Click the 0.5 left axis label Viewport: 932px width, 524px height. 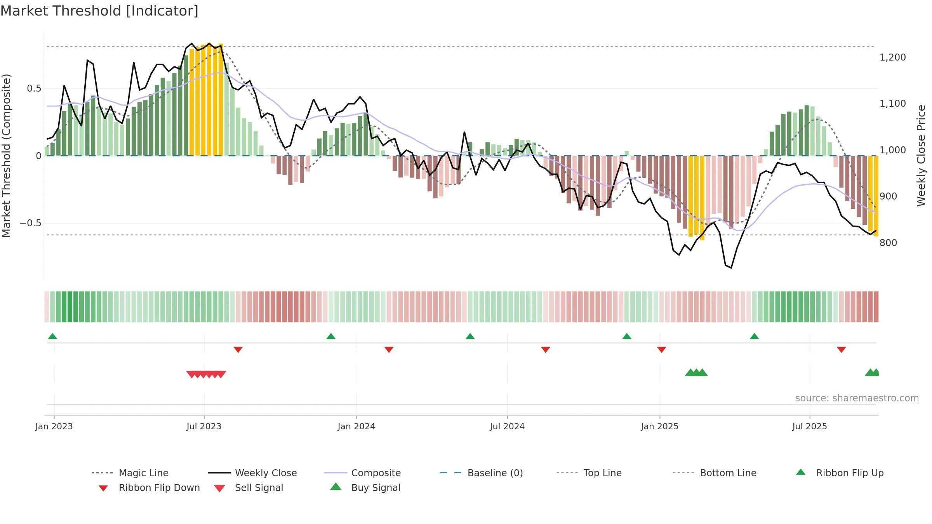34,88
